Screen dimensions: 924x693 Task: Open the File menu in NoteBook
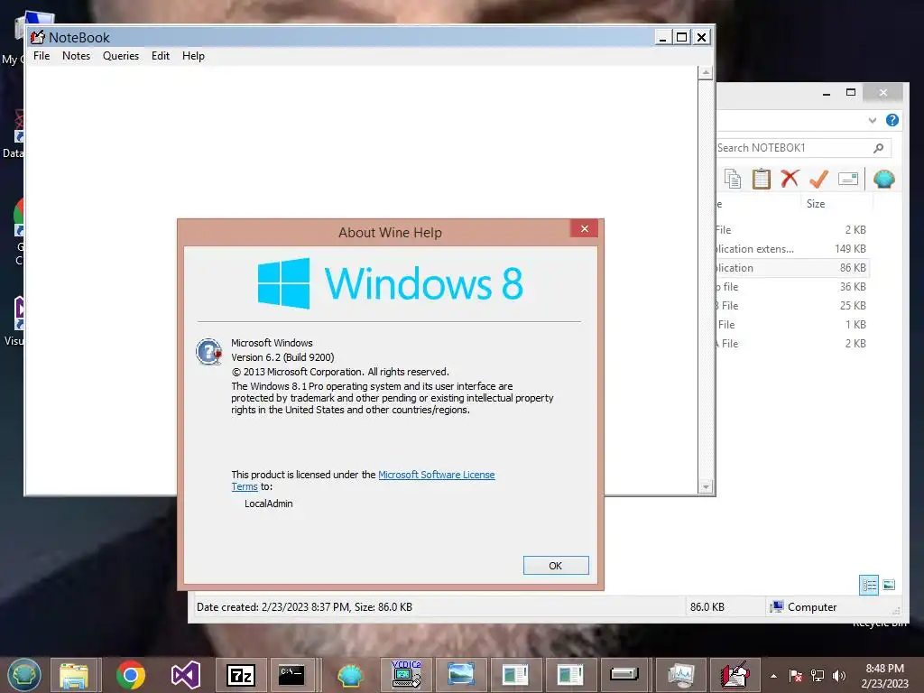click(x=42, y=56)
